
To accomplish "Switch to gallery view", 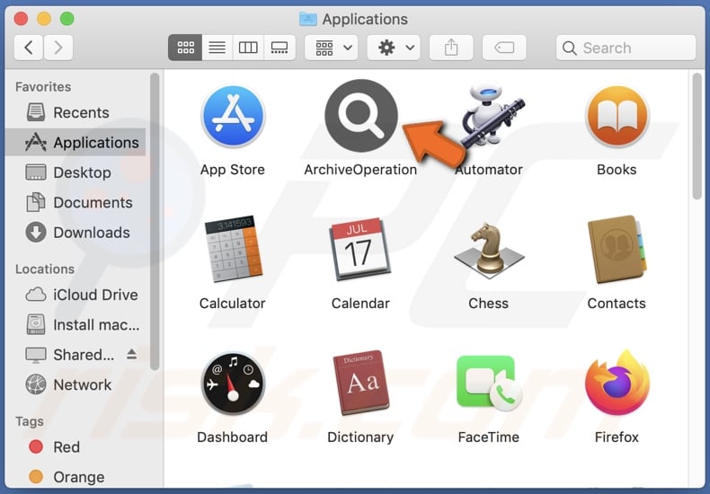I will click(x=280, y=48).
